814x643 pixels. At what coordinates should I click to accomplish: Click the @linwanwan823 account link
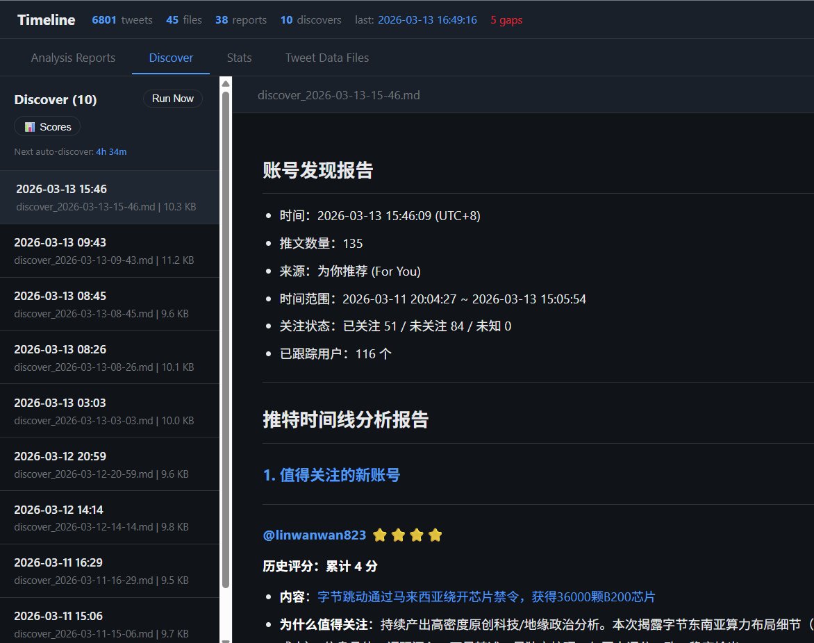tap(315, 535)
